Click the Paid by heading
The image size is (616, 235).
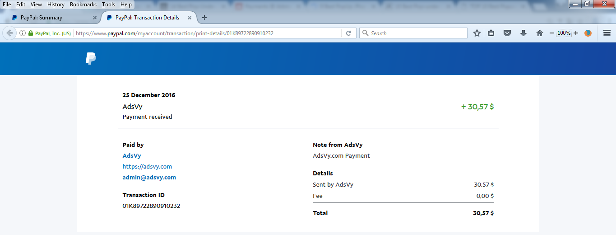[x=133, y=145]
